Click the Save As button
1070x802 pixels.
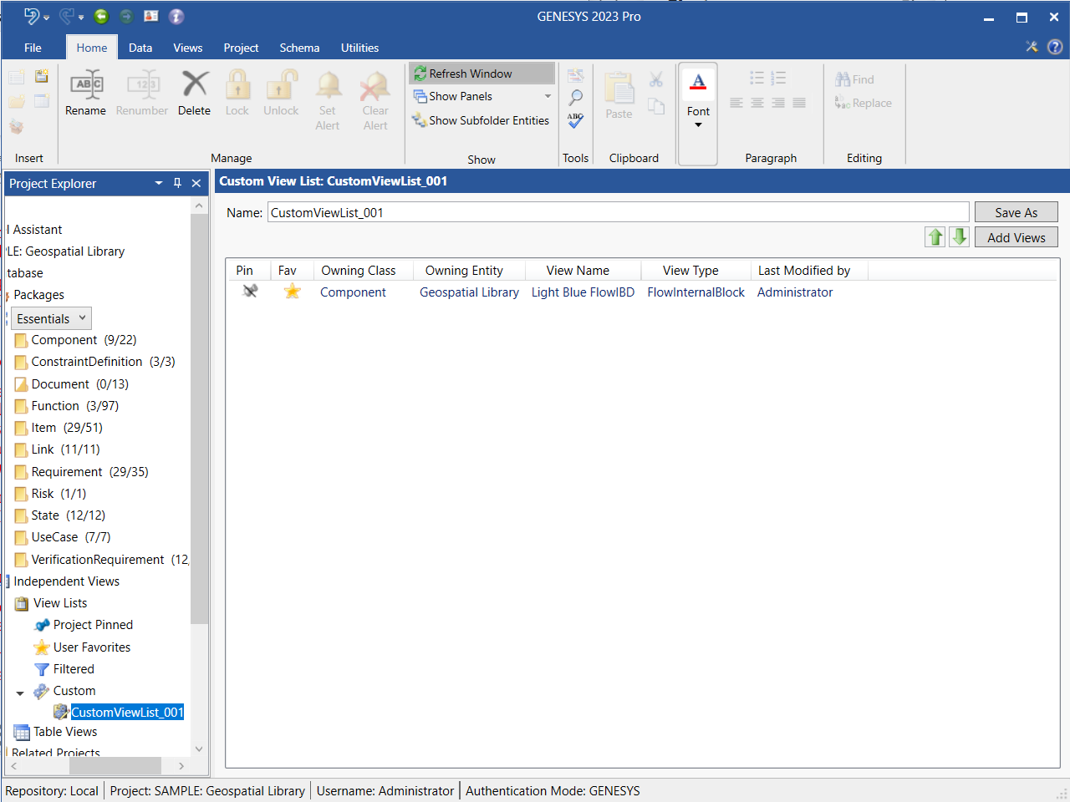coord(1016,212)
